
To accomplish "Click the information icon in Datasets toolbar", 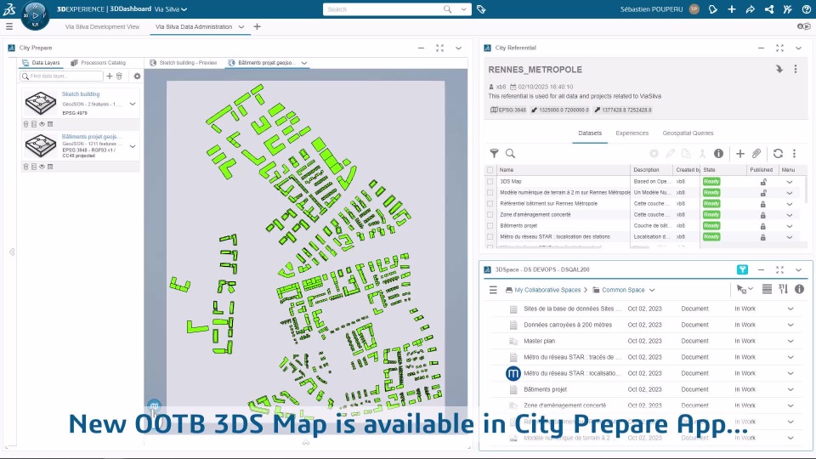I will [x=719, y=153].
